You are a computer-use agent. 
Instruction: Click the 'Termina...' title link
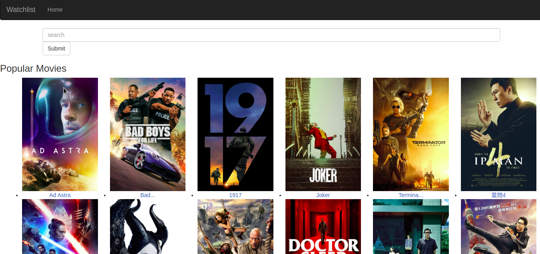411,195
